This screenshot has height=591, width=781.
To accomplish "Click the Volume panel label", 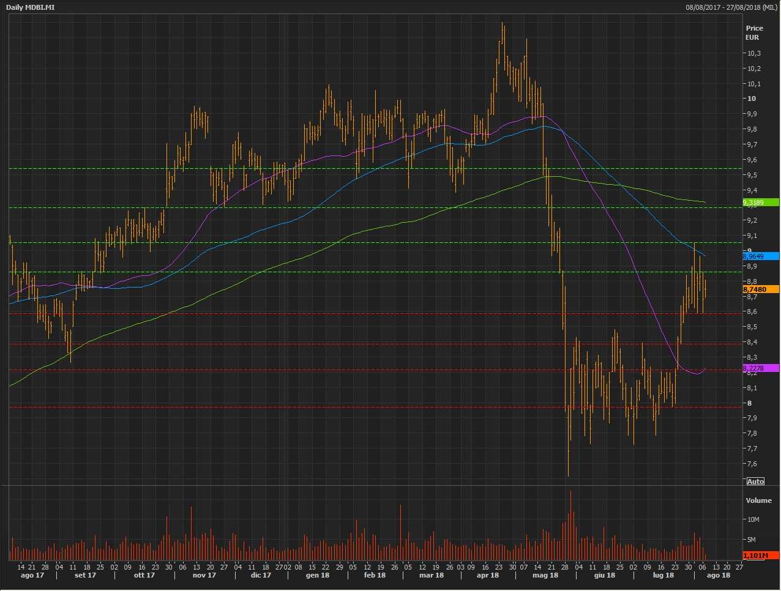I will tap(758, 500).
